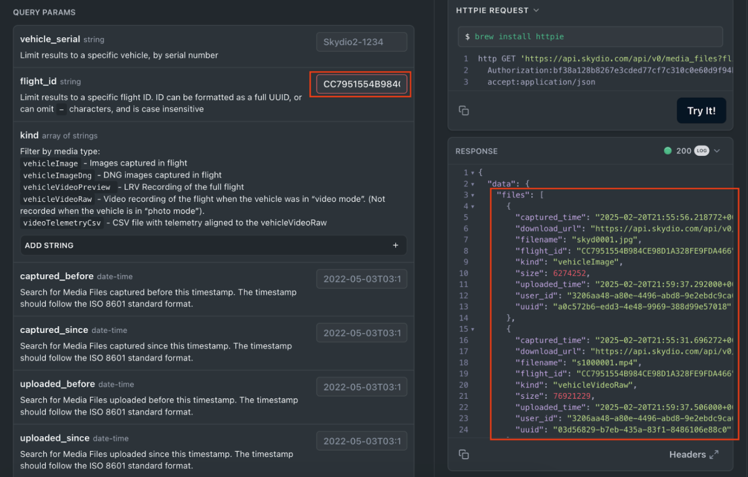Viewport: 748px width, 477px height.
Task: Click the LOG badge next to 200
Action: 702,151
